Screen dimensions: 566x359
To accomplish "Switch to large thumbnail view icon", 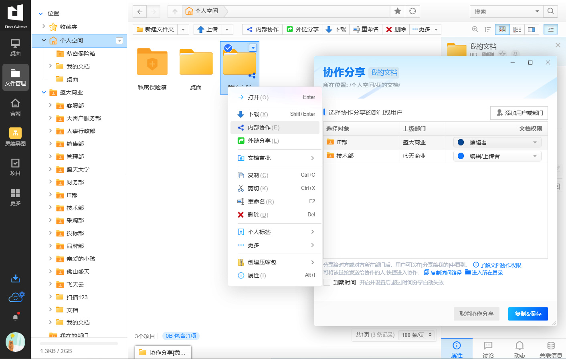I will (502, 29).
